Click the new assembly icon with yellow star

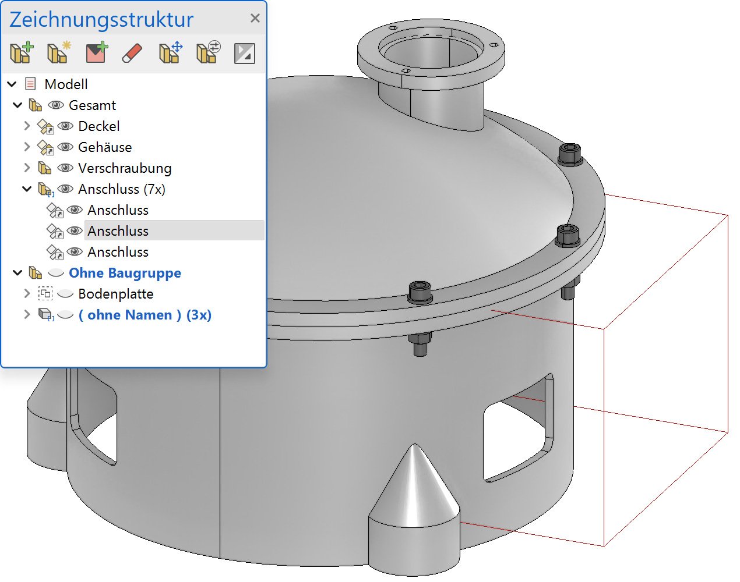click(59, 53)
